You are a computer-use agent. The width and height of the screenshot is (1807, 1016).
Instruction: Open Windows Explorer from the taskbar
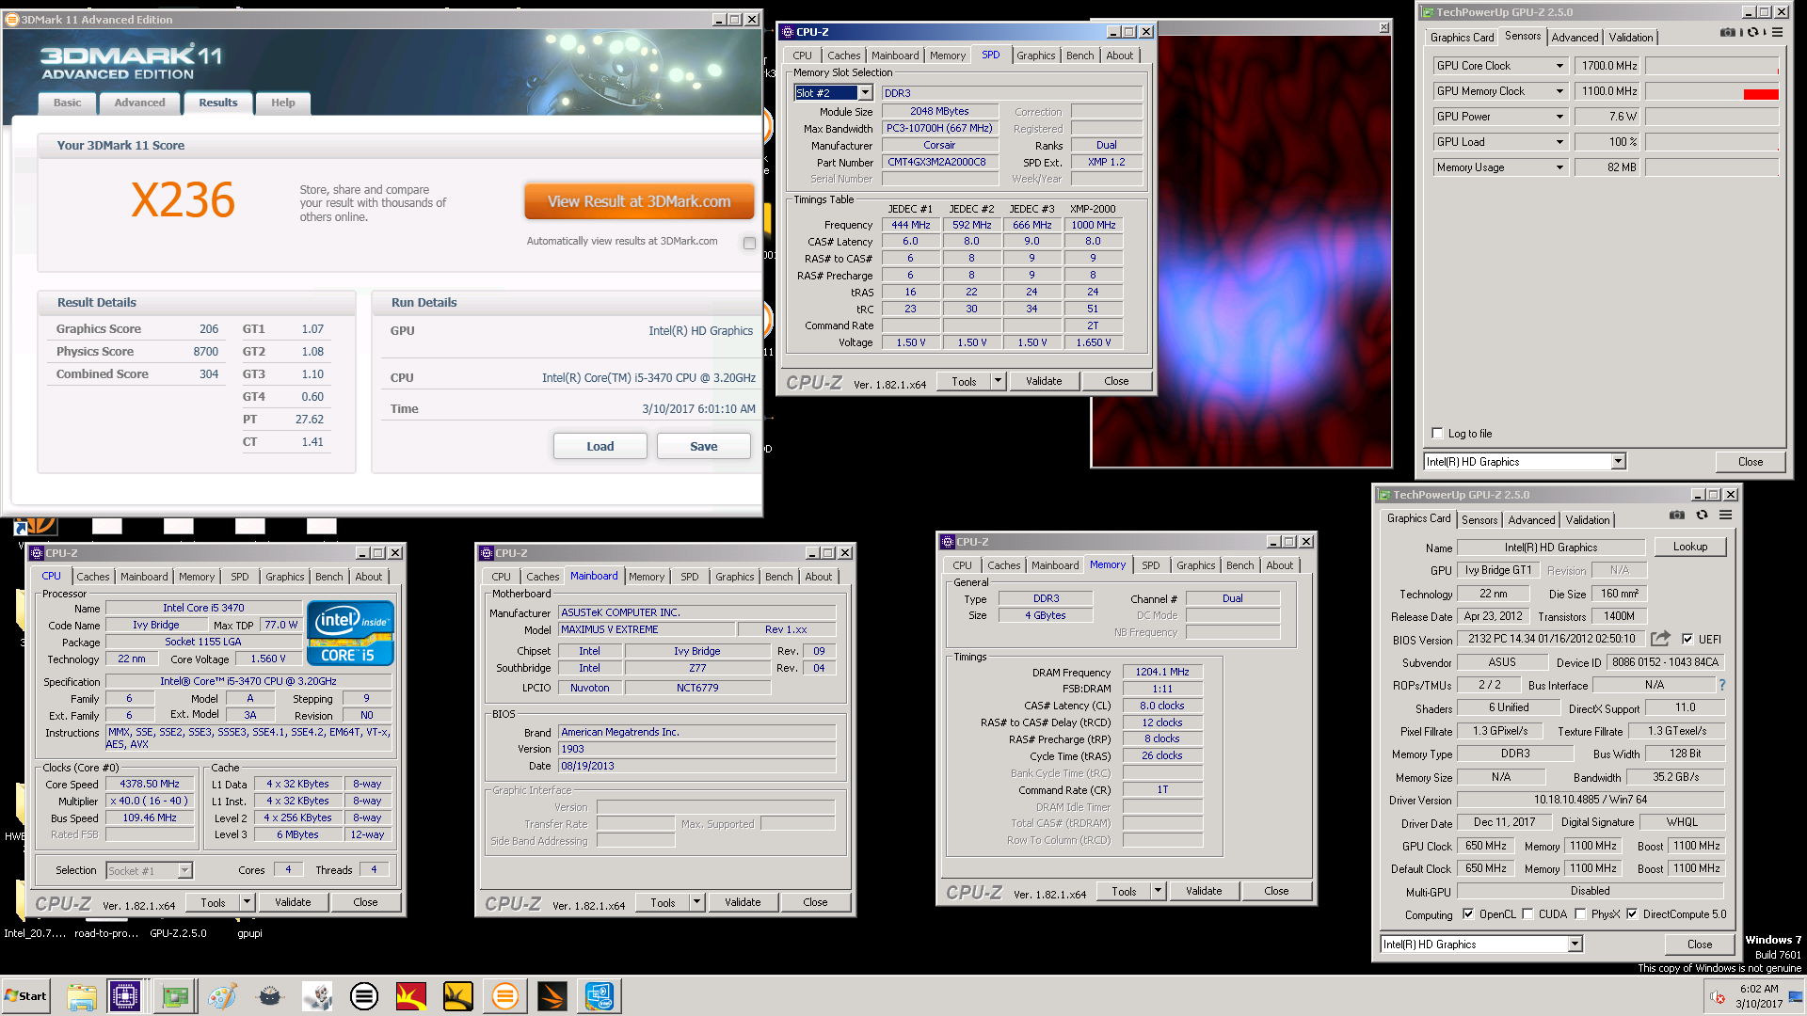click(x=82, y=995)
